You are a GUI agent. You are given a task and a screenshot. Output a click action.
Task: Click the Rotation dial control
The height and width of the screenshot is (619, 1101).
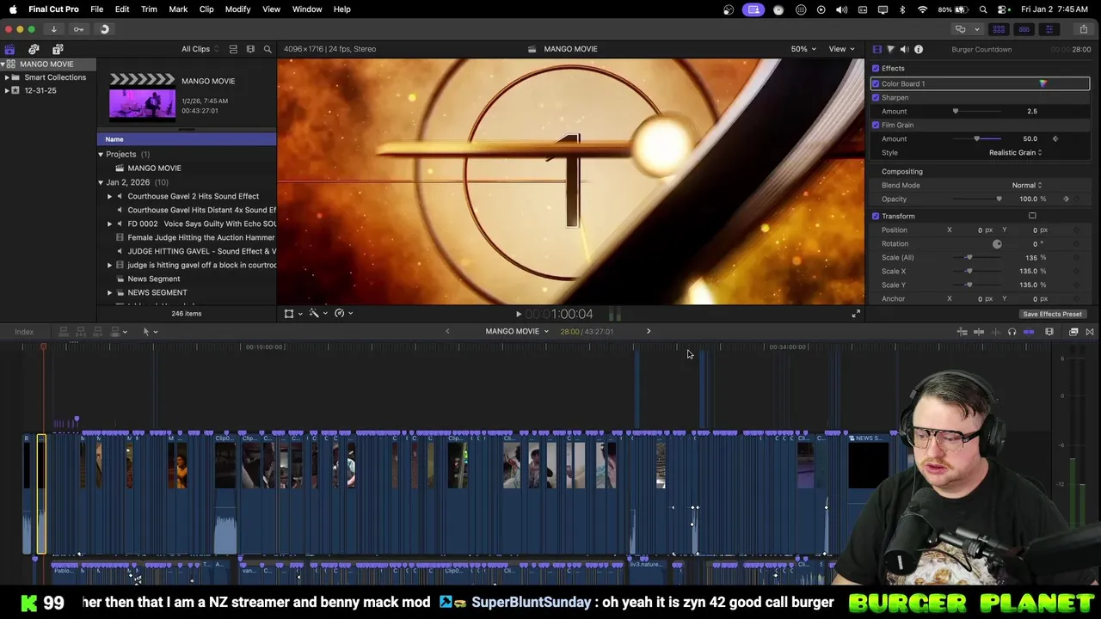pyautogui.click(x=997, y=244)
